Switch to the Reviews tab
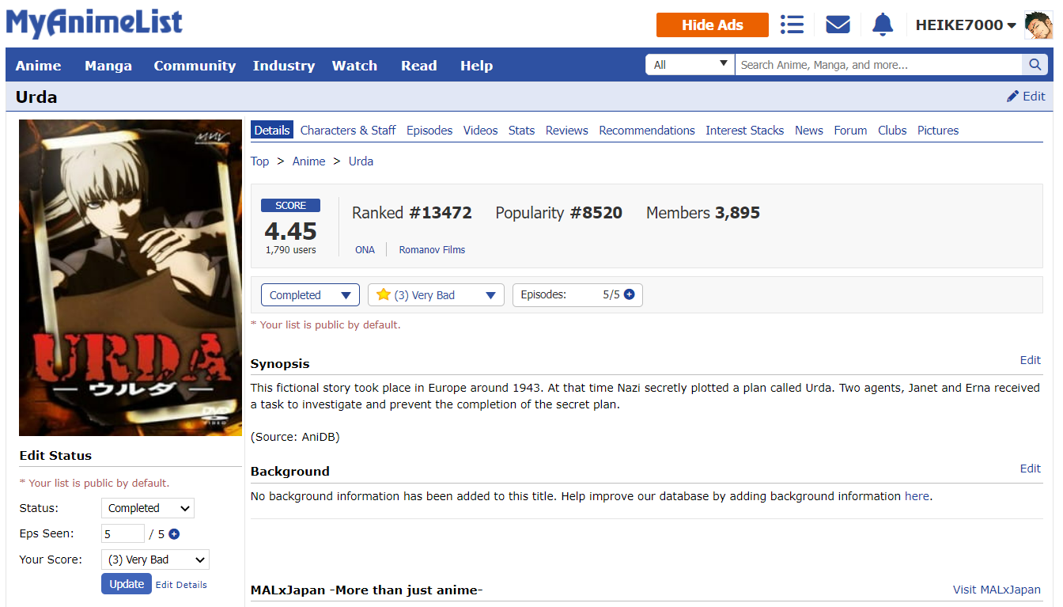 coord(566,131)
